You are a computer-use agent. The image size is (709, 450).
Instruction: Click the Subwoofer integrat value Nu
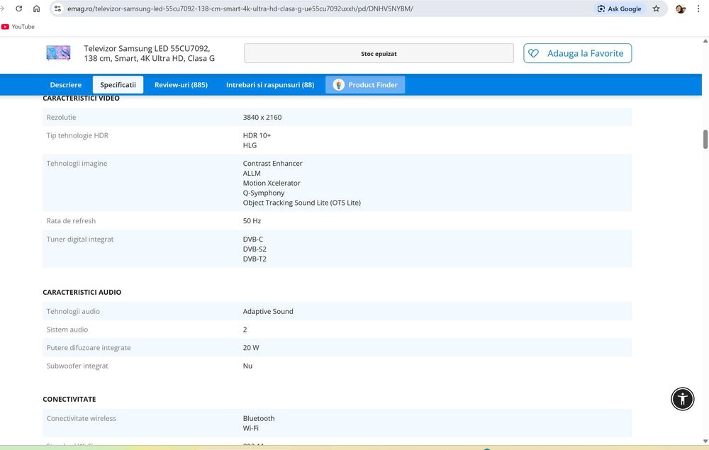[x=247, y=366]
